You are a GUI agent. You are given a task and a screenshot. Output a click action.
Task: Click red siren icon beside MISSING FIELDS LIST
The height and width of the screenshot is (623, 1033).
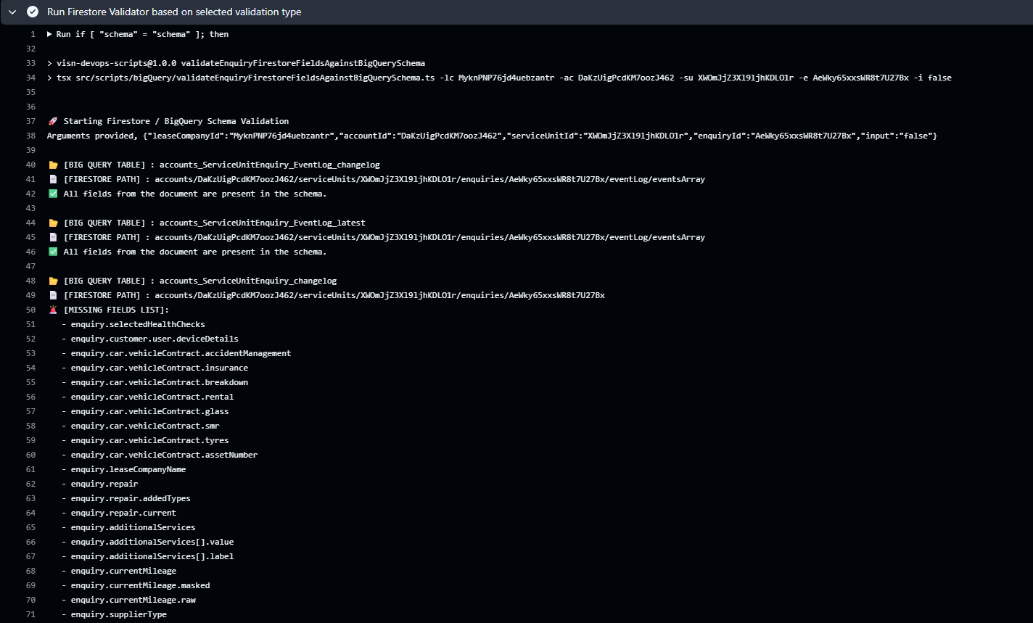[x=52, y=310]
